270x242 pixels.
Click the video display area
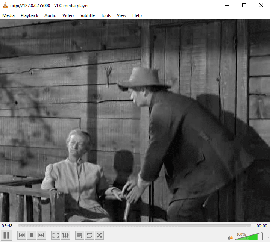(135, 121)
